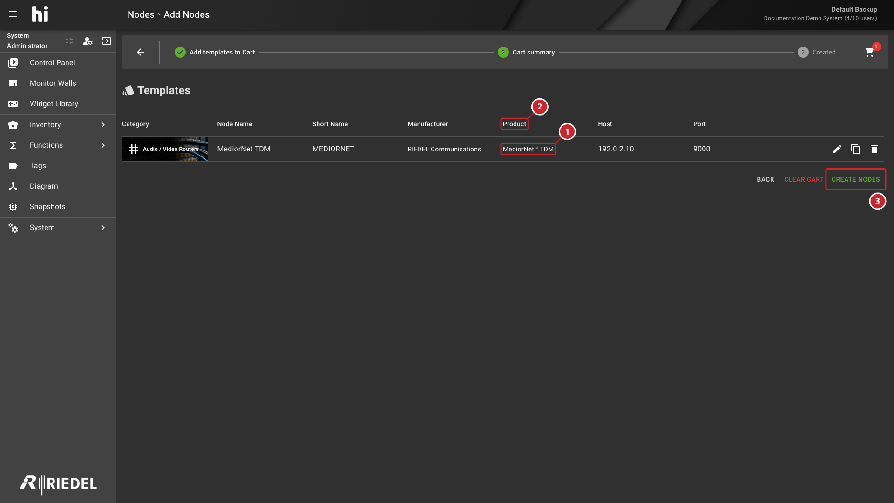
Task: Edit the Port field 9000
Action: [x=731, y=149]
